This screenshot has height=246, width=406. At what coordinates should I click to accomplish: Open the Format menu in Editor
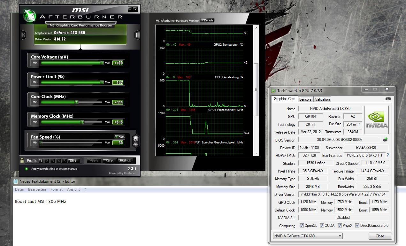[57, 189]
